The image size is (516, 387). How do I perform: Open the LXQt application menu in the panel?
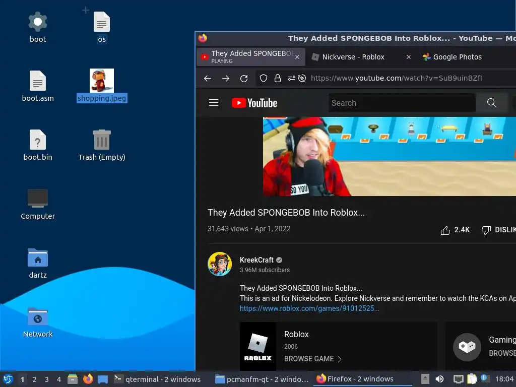(8, 379)
